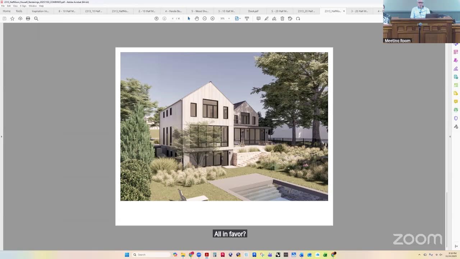Close the active 2313_HalfMo... tab

click(344, 11)
